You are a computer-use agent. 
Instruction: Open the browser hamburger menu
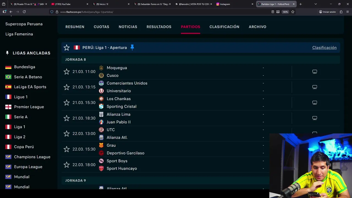tap(348, 12)
